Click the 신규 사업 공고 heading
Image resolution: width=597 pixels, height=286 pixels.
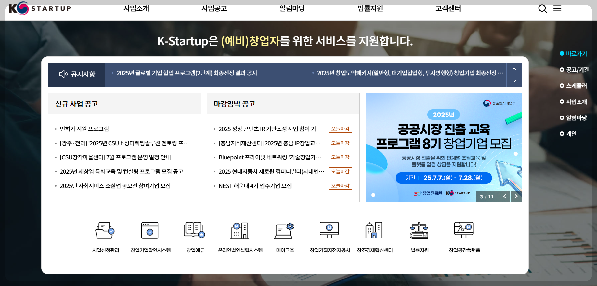coord(77,104)
